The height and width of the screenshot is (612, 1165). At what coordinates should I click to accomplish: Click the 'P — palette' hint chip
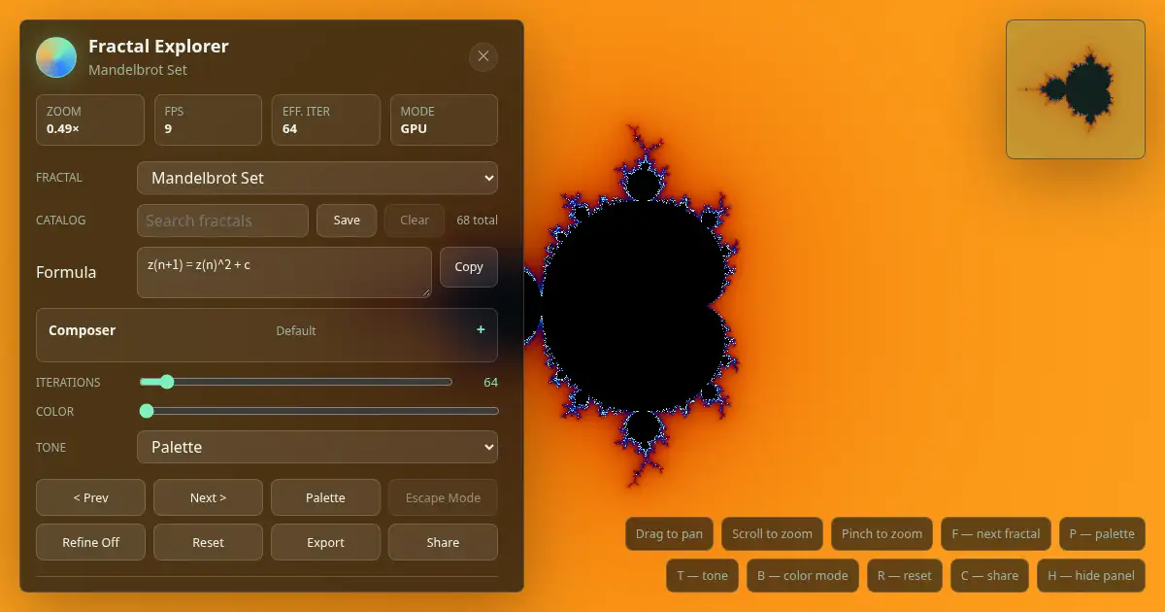(x=1102, y=533)
